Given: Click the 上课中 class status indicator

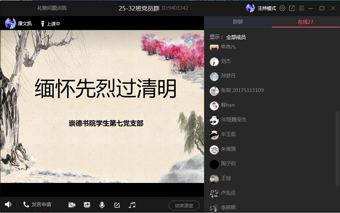Looking at the screenshot, I should point(50,24).
